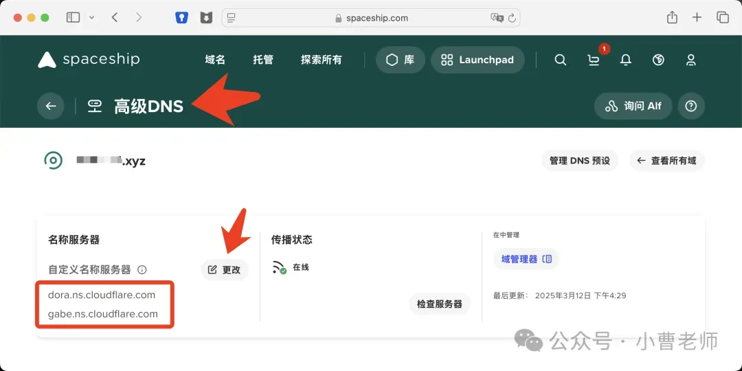Click the back arrow beside 高级DNS
The image size is (742, 371).
tap(50, 106)
